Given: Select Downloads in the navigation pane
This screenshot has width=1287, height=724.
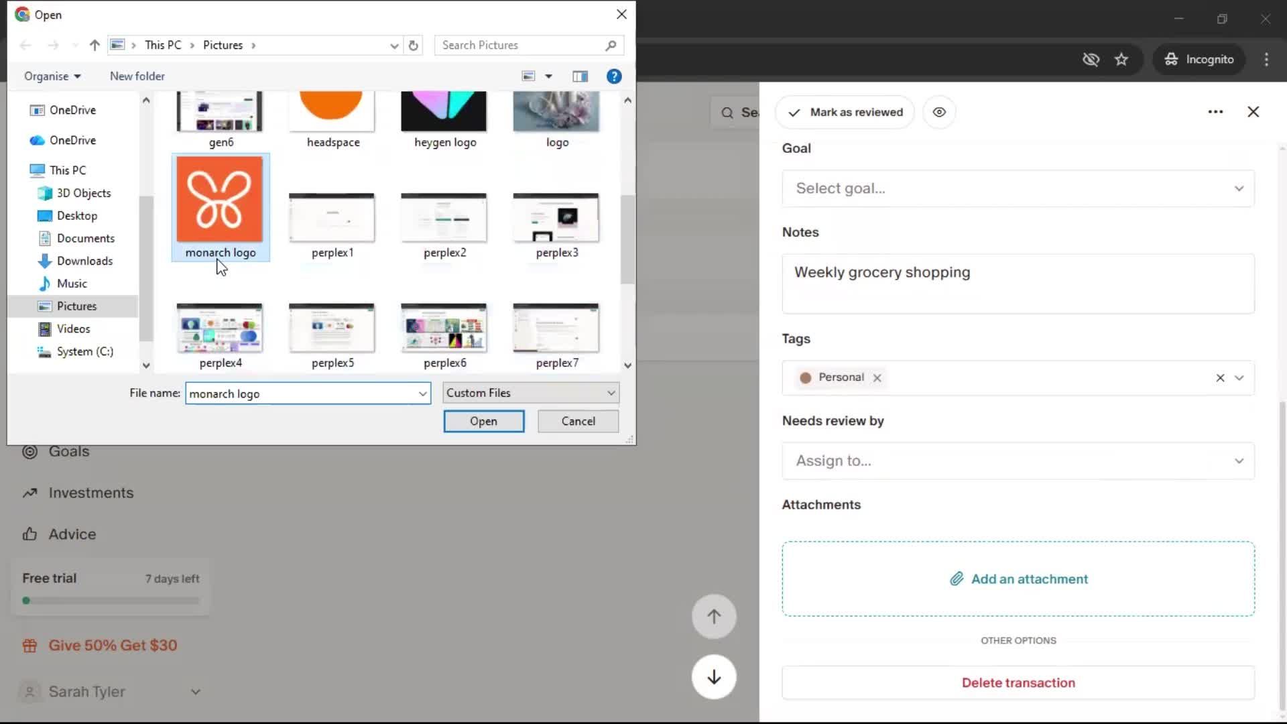Looking at the screenshot, I should pyautogui.click(x=84, y=261).
